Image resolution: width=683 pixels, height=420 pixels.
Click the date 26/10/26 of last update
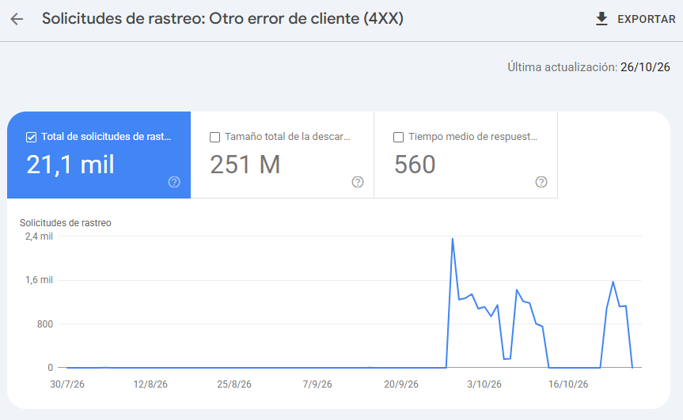645,67
